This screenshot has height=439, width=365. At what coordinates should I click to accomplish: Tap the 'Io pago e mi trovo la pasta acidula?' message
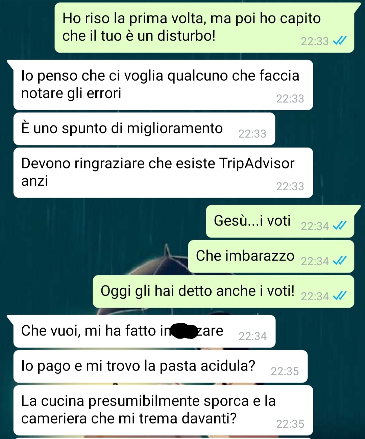[161, 366]
